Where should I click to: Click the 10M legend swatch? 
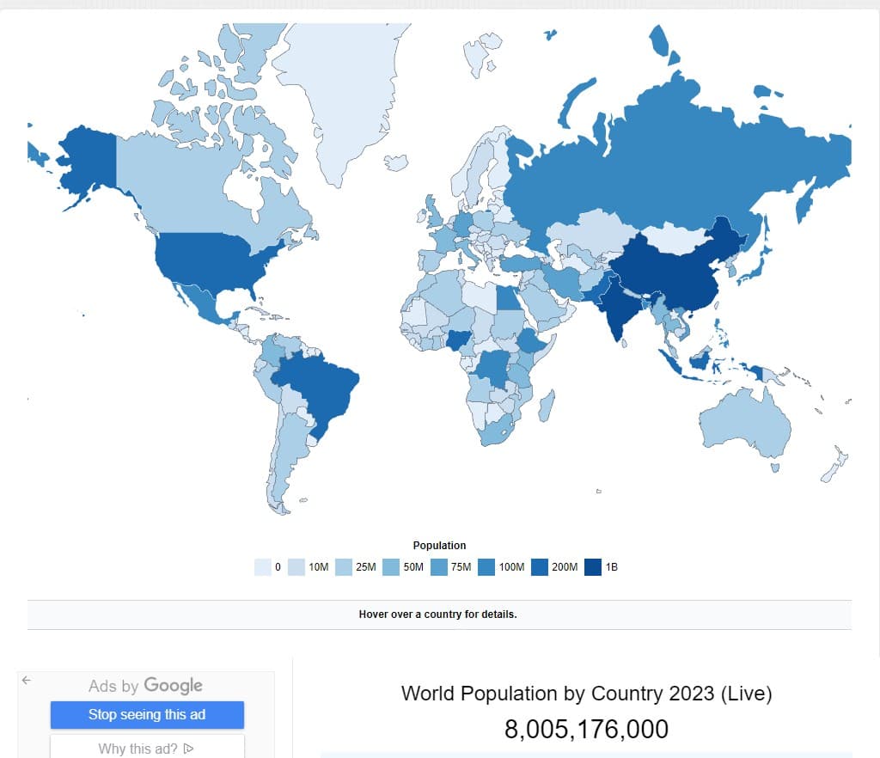click(x=296, y=567)
